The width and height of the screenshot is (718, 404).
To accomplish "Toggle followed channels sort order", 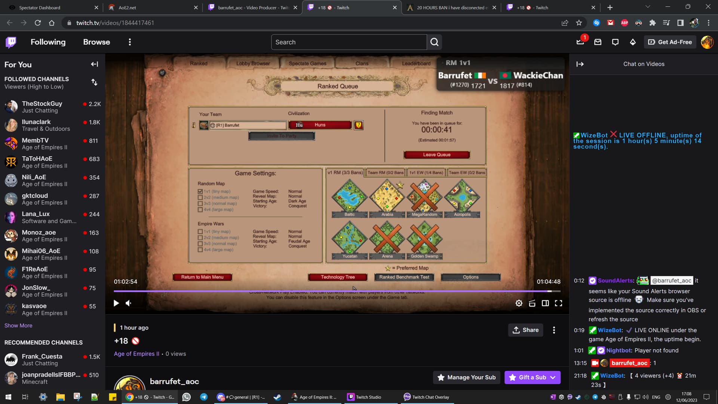I will (x=94, y=82).
